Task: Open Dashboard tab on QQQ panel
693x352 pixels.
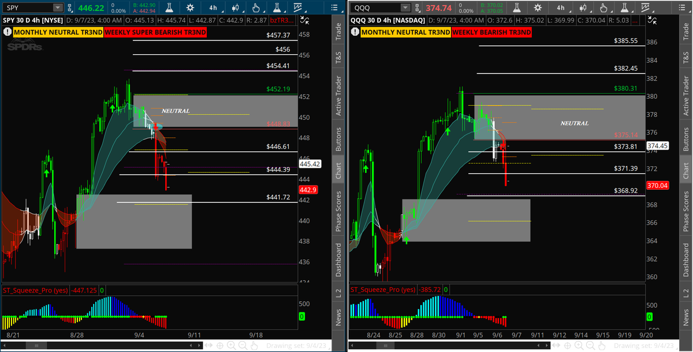Action: [686, 260]
